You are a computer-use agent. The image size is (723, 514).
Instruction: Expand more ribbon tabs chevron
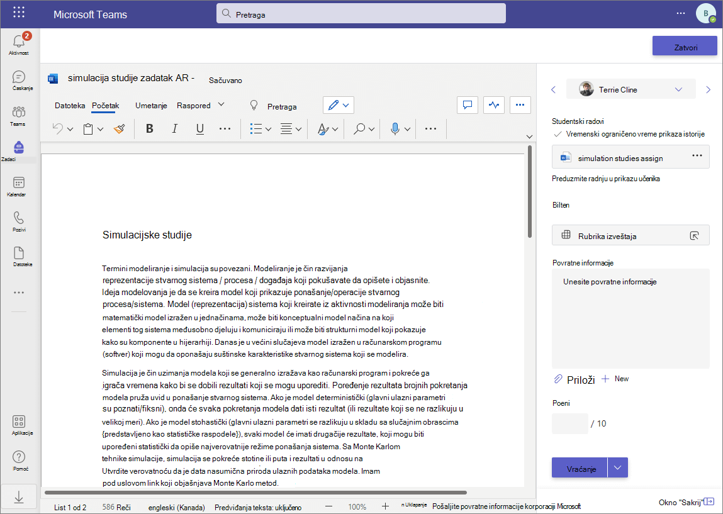[x=221, y=104]
